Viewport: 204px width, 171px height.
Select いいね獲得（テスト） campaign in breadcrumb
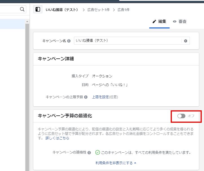click(62, 10)
